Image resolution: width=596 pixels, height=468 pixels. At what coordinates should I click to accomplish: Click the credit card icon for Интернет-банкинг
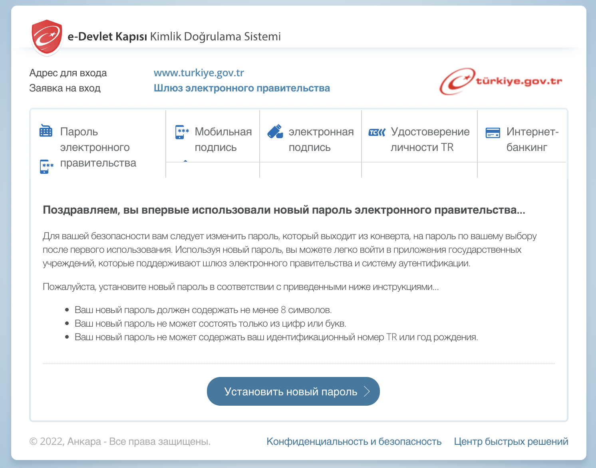pyautogui.click(x=493, y=133)
